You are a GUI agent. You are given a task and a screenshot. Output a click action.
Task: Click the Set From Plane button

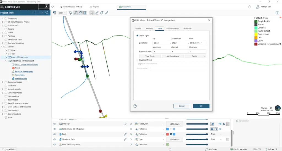pos(173,56)
